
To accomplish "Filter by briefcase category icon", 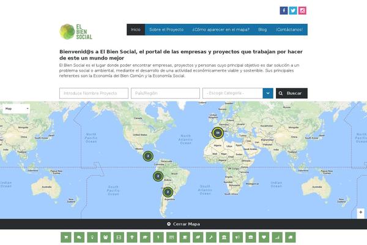I will tap(251, 237).
